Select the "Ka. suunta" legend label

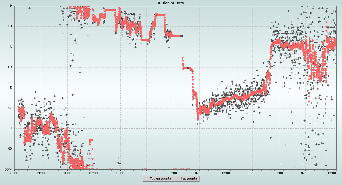pyautogui.click(x=189, y=179)
